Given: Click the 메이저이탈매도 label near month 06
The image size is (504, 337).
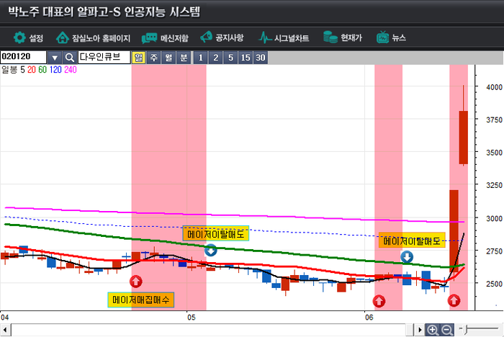Looking at the screenshot, I should pyautogui.click(x=412, y=241).
